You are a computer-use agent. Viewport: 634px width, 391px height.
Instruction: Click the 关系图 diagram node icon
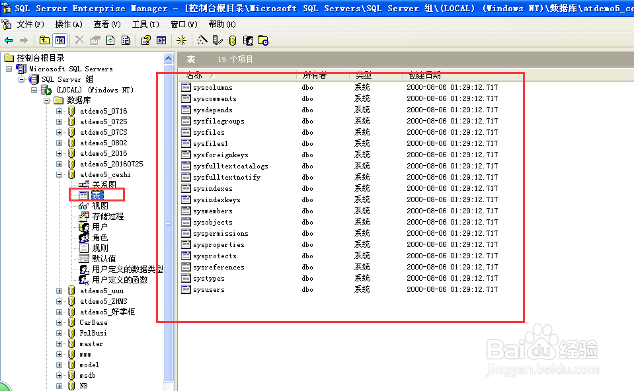click(x=84, y=184)
